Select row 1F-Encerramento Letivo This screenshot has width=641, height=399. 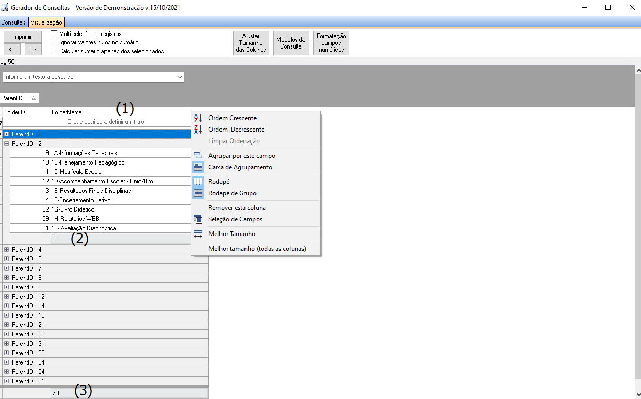[109, 200]
